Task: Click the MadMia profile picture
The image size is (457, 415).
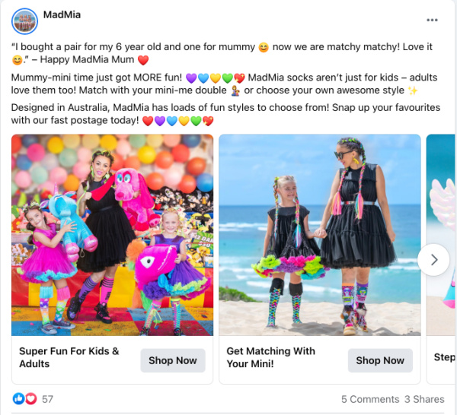Action: click(25, 21)
